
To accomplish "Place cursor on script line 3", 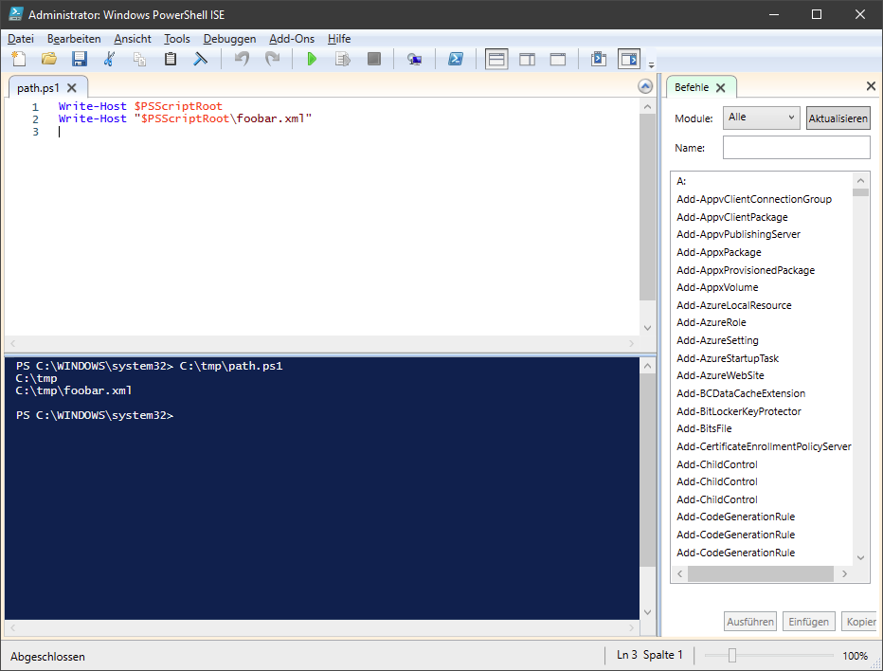I will click(59, 132).
